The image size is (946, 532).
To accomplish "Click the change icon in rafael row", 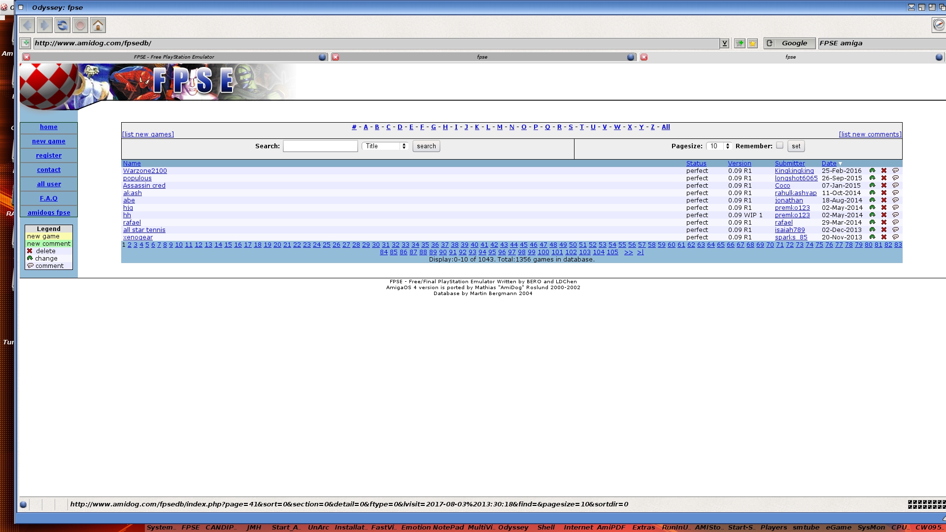I will (872, 222).
